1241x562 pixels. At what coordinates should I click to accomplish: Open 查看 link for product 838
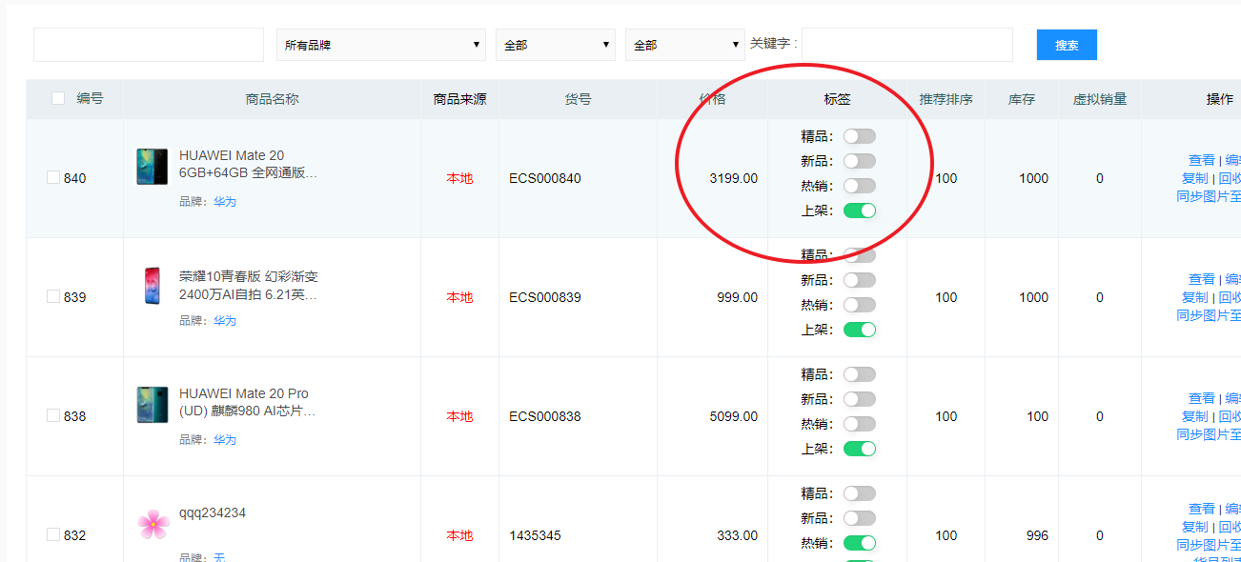[1201, 398]
